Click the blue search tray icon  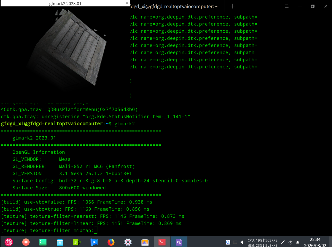coord(228,242)
